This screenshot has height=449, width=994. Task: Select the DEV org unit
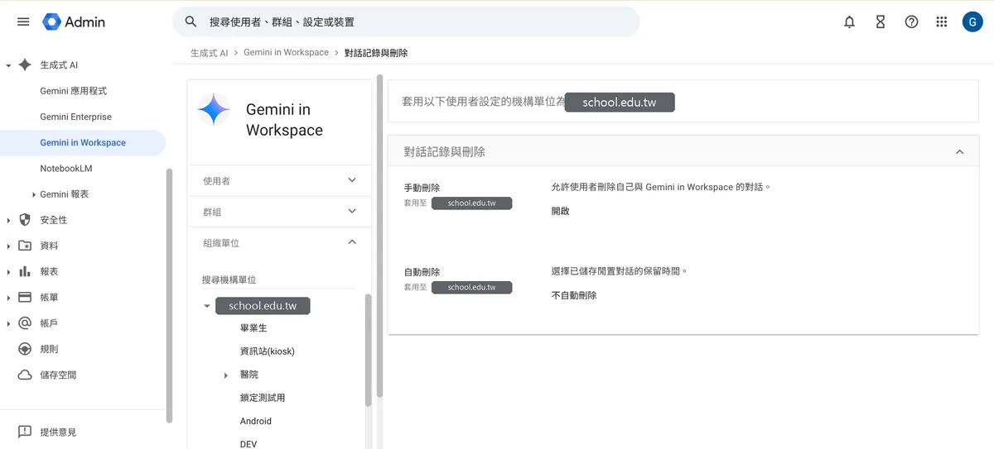[x=248, y=444]
